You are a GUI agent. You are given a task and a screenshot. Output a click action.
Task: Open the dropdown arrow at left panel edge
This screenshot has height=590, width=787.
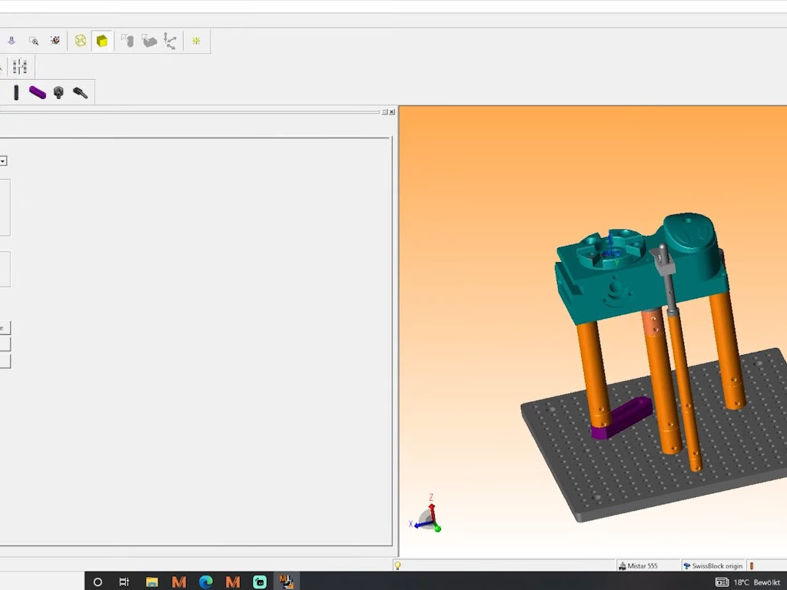(x=3, y=161)
